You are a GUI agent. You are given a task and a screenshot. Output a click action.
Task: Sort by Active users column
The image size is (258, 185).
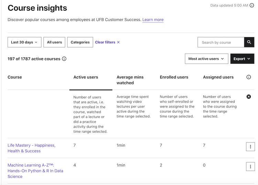(86, 77)
